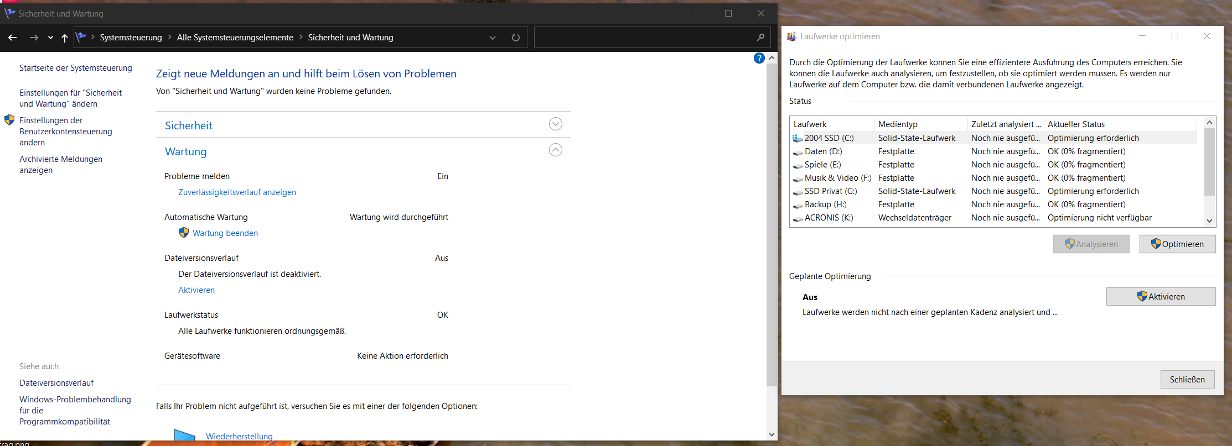
Task: Open Benutzerkontensteuerung settings link
Action: 65,132
